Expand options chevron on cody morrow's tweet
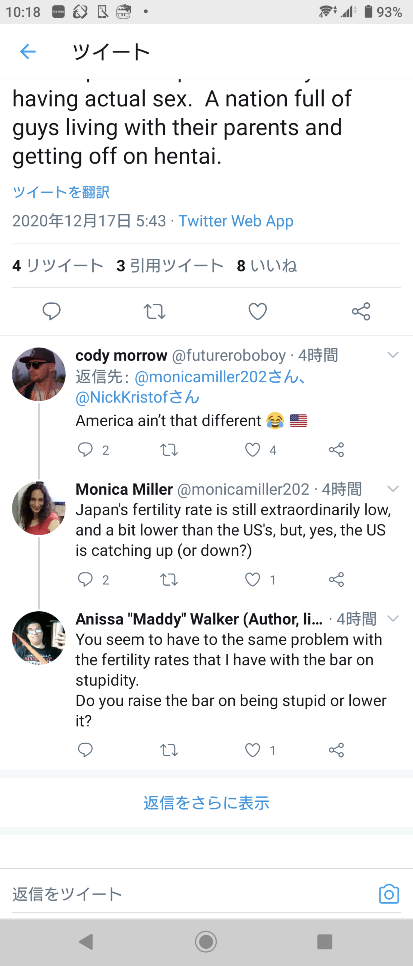The width and height of the screenshot is (413, 966). click(393, 355)
